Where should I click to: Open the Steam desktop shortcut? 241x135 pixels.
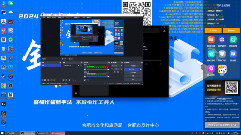click(3, 76)
